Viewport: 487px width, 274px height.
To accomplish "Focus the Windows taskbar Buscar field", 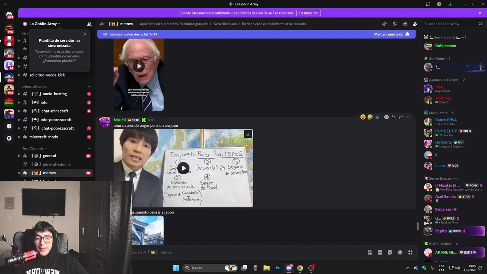I will [x=211, y=268].
